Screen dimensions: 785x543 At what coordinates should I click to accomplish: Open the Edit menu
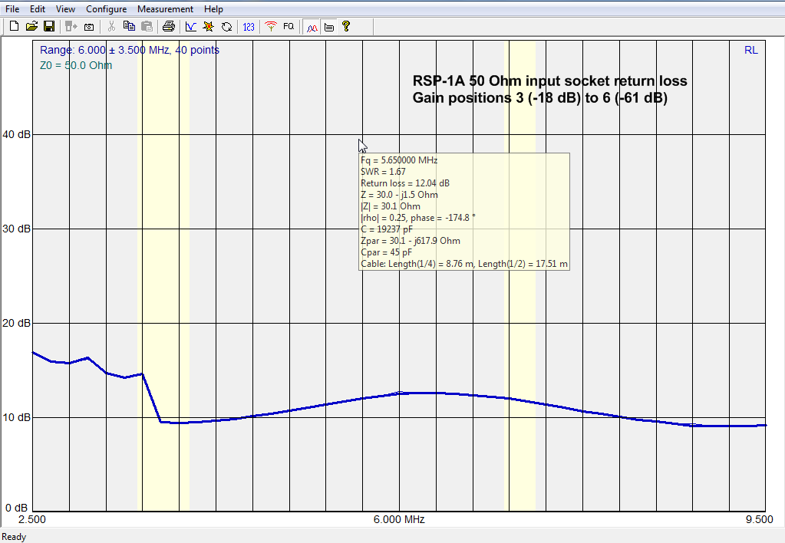(x=37, y=9)
